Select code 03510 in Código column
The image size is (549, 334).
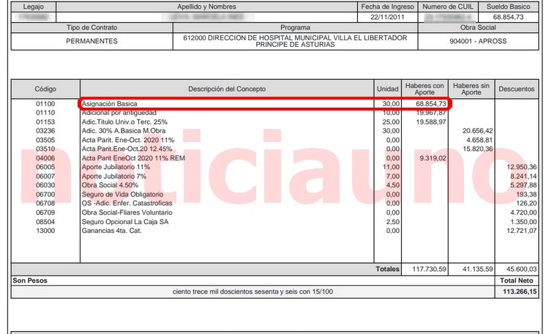(x=45, y=149)
